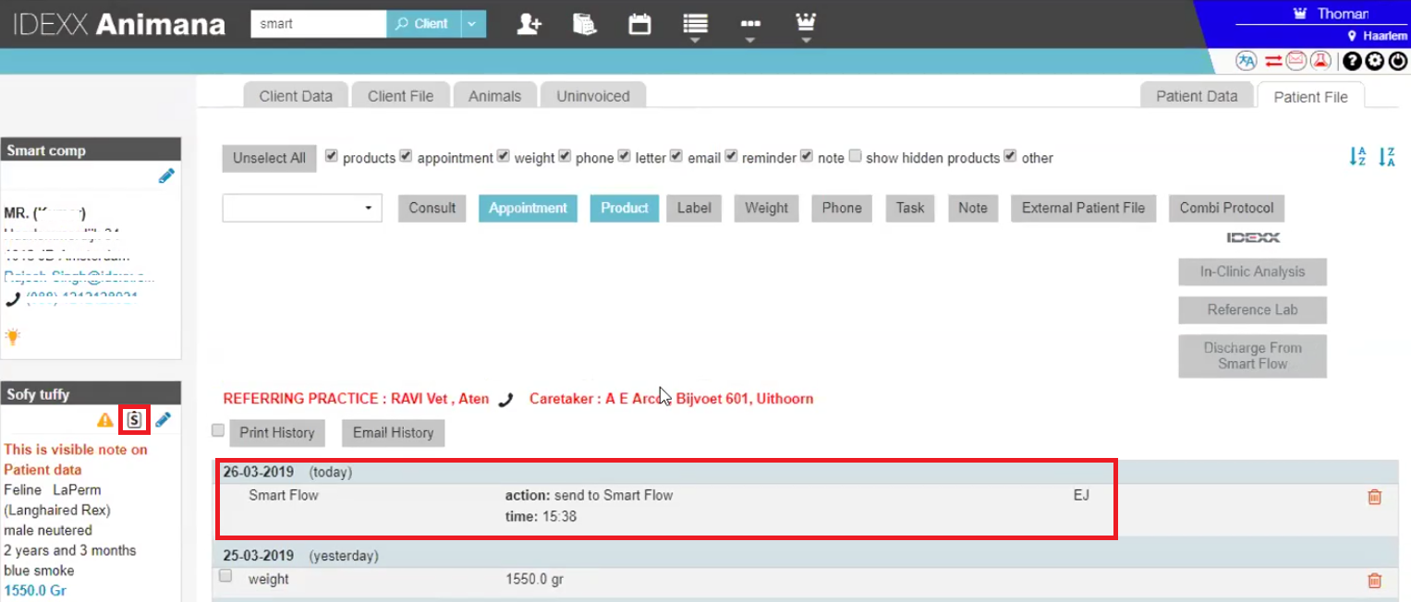The image size is (1411, 602).
Task: Click the Consult button
Action: pos(432,208)
